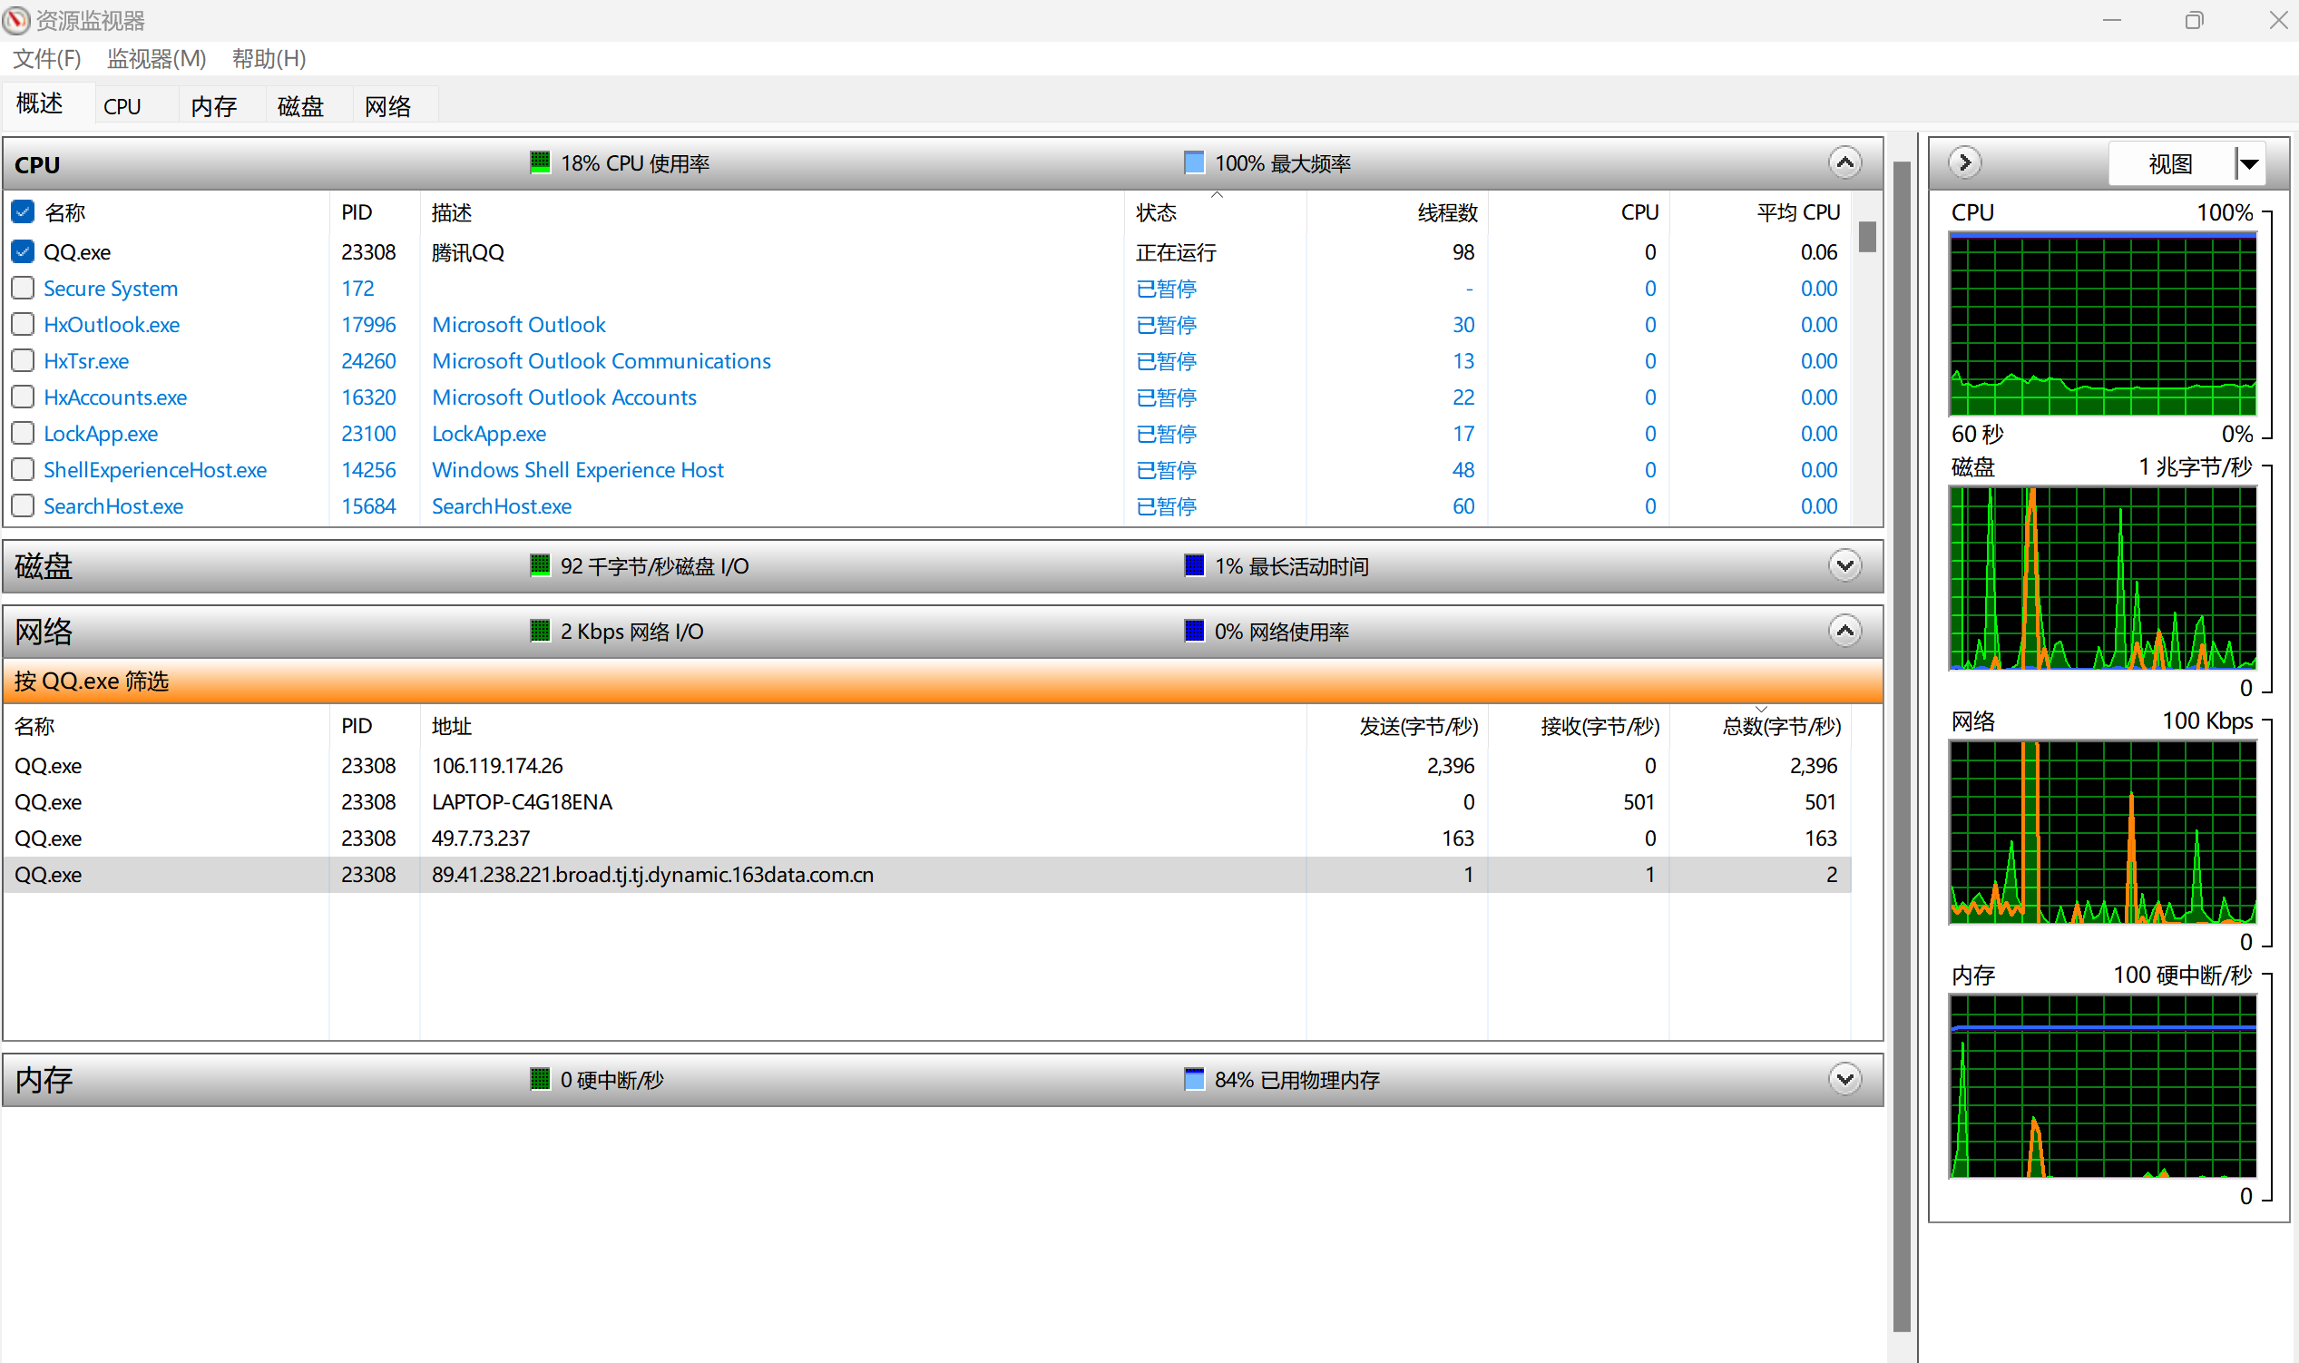Select the Microsoft Outlook Communications description

click(x=602, y=361)
